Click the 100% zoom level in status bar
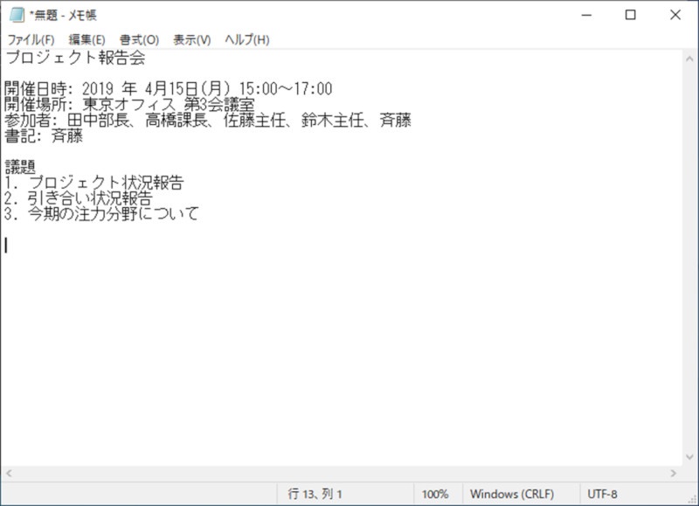Viewport: 699px width, 506px height. coord(435,494)
